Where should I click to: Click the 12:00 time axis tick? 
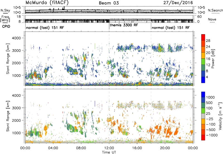pyautogui.click(x=109, y=148)
